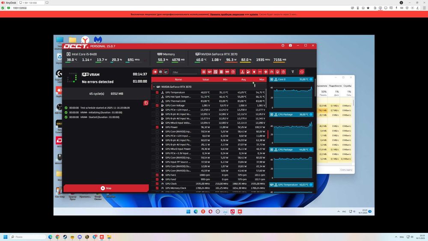Filter sensors by CPU hardware icon

[x=204, y=72]
